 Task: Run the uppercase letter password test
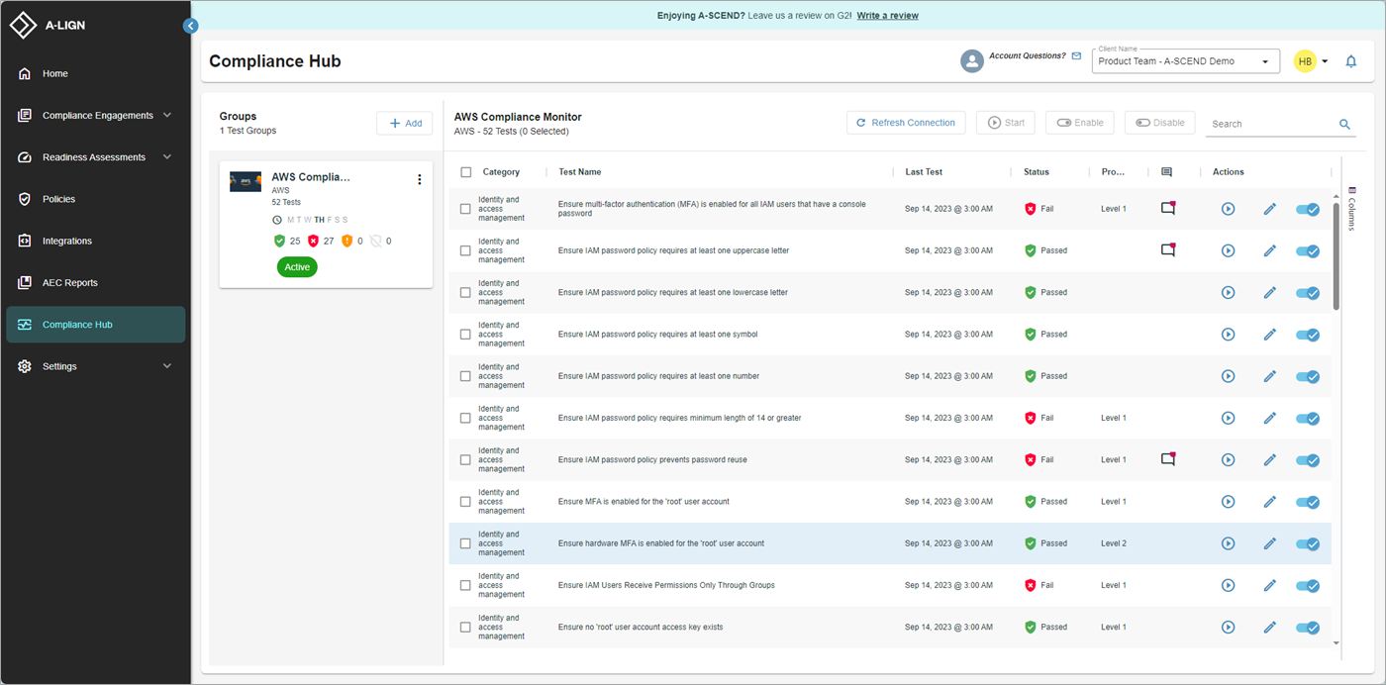pyautogui.click(x=1228, y=250)
